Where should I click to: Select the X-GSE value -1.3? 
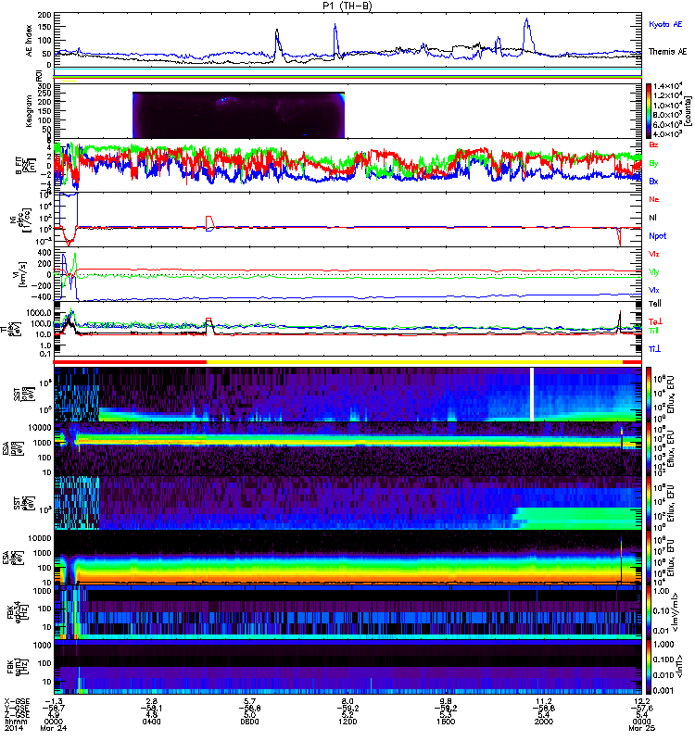[x=54, y=701]
